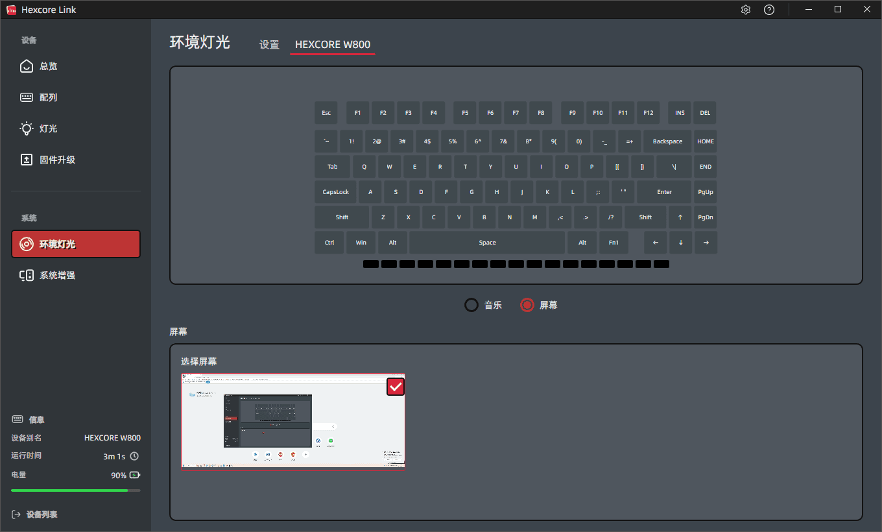
Task: Click the 3m 1s run time value
Action: tap(114, 456)
